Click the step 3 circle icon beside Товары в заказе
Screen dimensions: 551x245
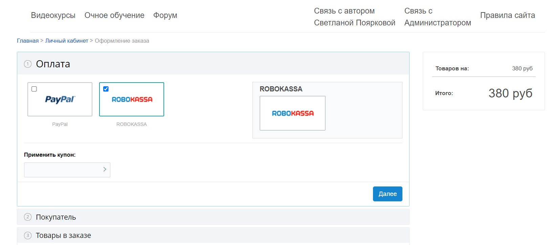tap(28, 236)
